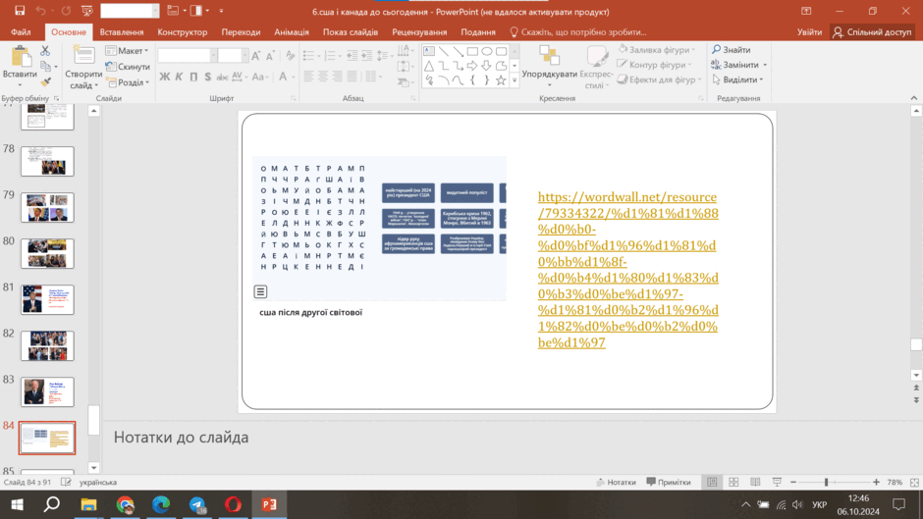
Task: Toggle strikethrough abc formatting
Action: click(x=222, y=77)
